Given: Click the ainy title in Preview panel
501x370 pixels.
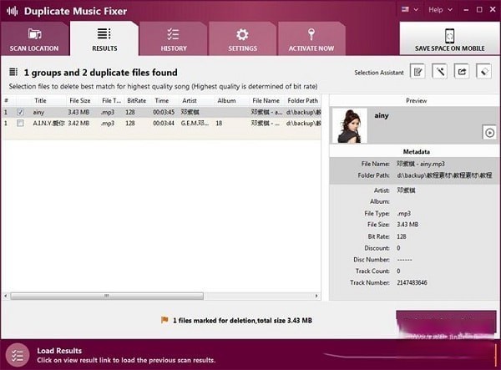Looking at the screenshot, I should 382,115.
